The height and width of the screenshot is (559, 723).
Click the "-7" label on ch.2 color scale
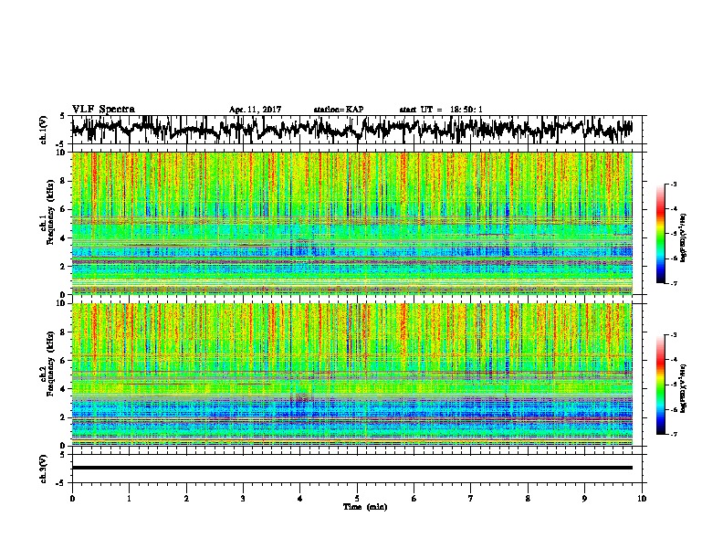[674, 434]
